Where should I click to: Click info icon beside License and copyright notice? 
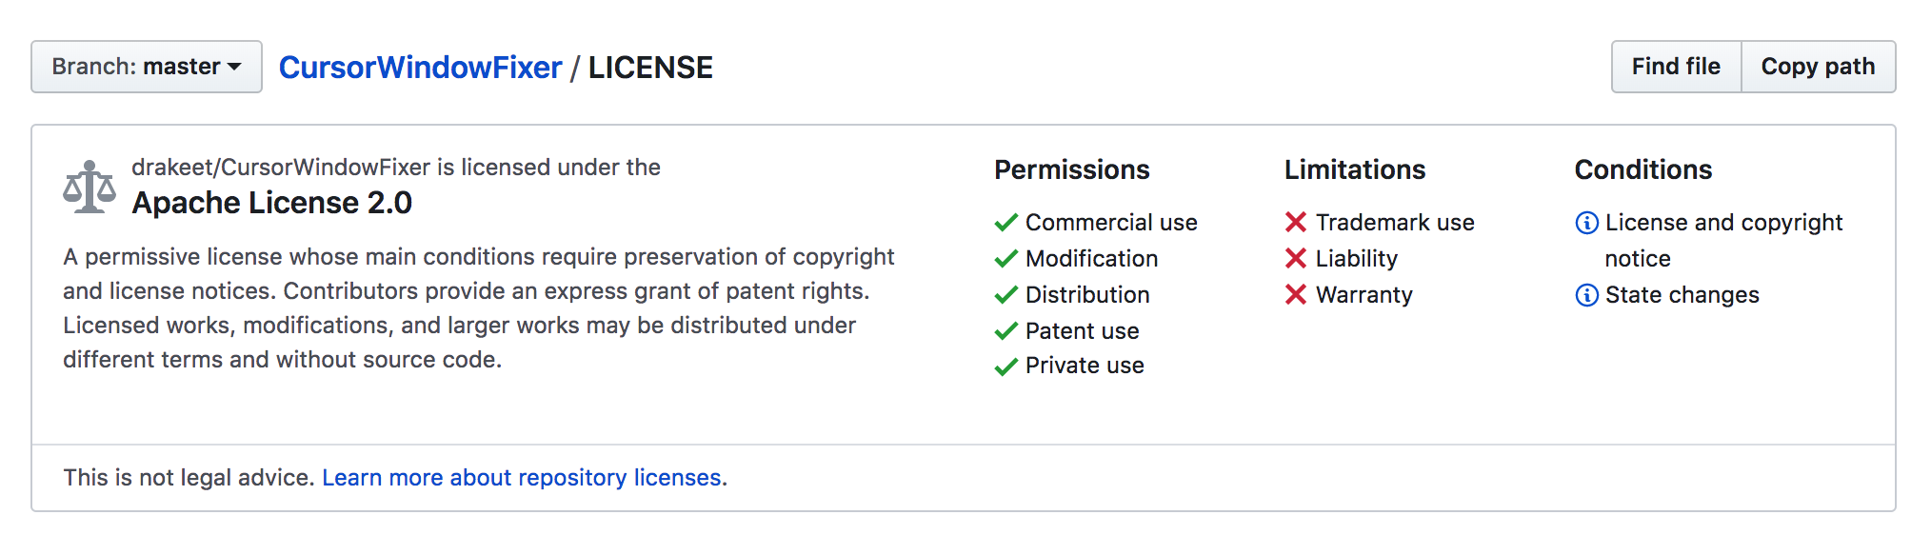(1587, 223)
